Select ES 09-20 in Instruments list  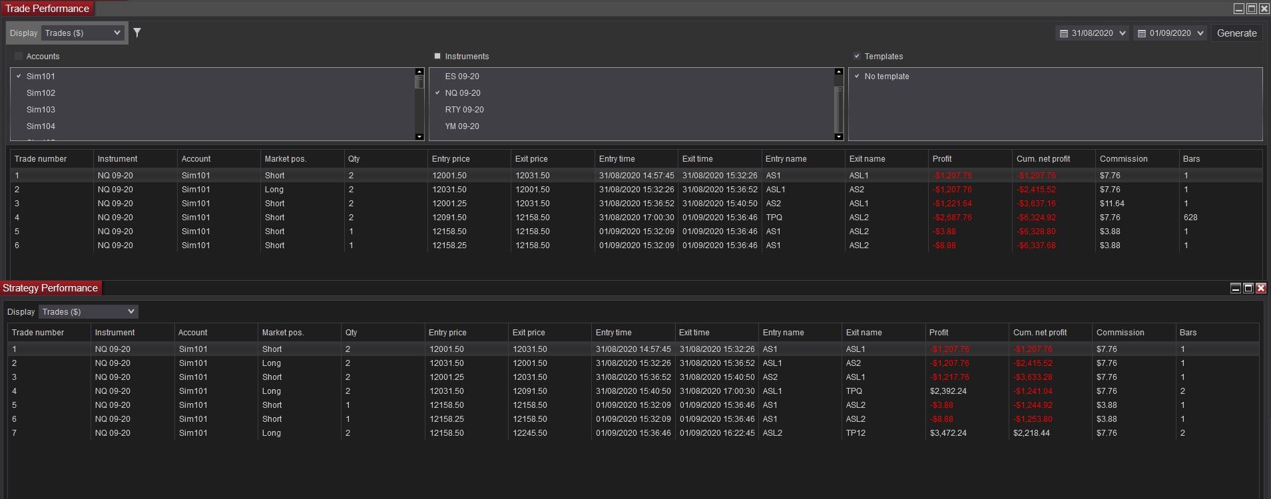(x=462, y=77)
